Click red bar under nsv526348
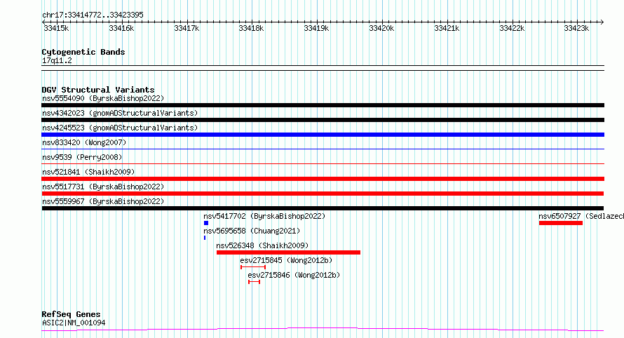 (x=289, y=252)
